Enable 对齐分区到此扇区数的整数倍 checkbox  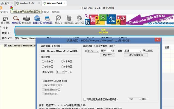(85, 99)
